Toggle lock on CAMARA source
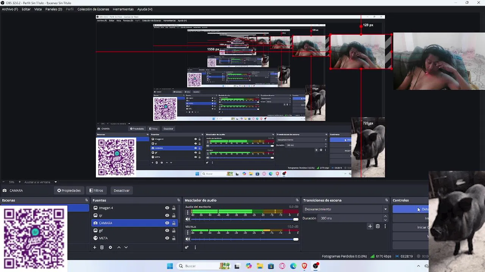The height and width of the screenshot is (272, 485). tap(174, 223)
